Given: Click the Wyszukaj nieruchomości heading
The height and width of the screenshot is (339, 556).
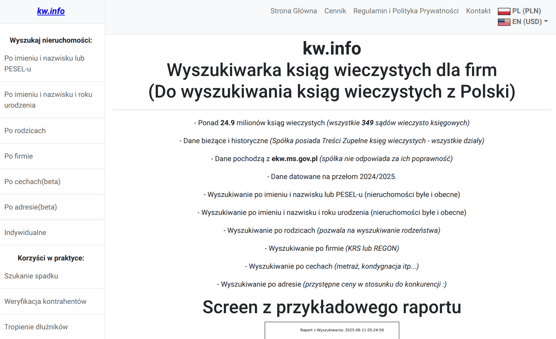Looking at the screenshot, I should pyautogui.click(x=51, y=40).
